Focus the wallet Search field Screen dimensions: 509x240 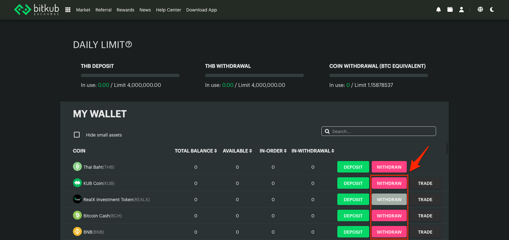coord(379,131)
